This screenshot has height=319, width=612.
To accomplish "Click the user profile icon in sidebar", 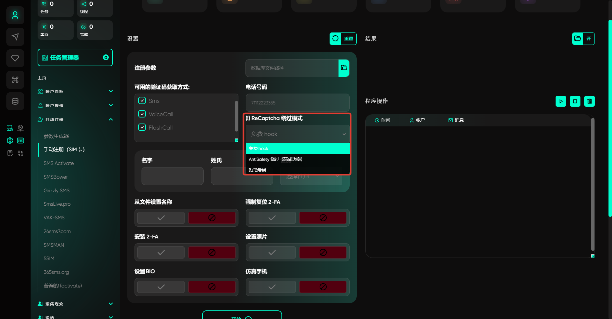I will tap(15, 15).
